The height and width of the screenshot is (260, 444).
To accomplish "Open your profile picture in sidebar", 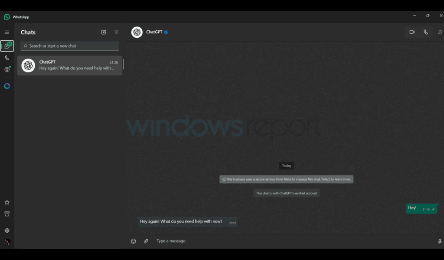I will 7,242.
